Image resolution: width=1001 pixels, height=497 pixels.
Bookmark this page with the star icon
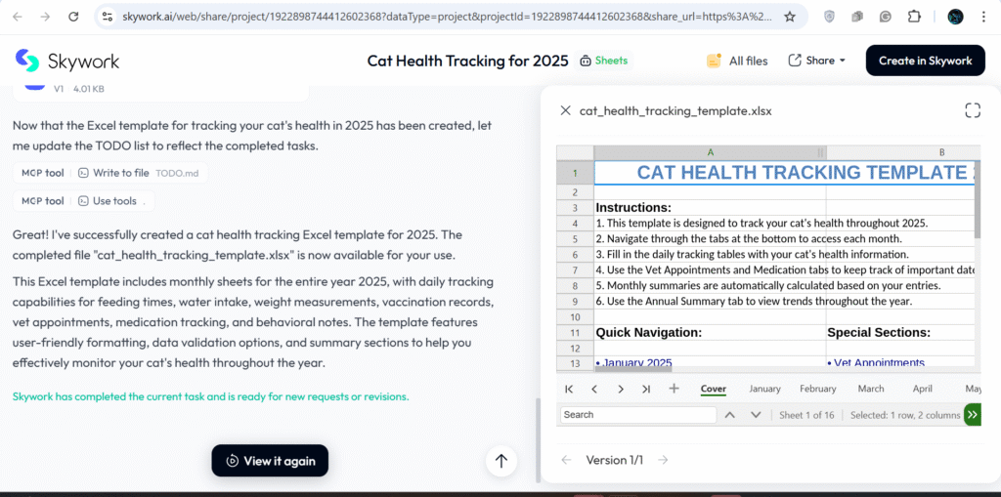pyautogui.click(x=790, y=17)
